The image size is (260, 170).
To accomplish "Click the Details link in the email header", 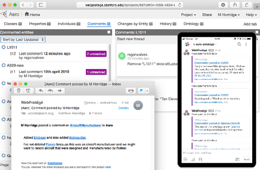I will coord(123,108).
